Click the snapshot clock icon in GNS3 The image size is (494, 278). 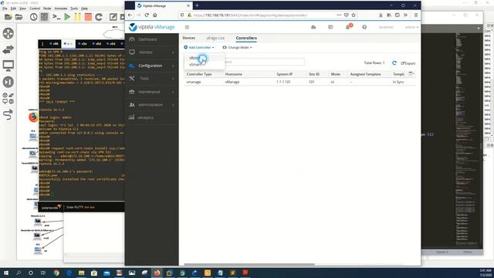(x=34, y=17)
